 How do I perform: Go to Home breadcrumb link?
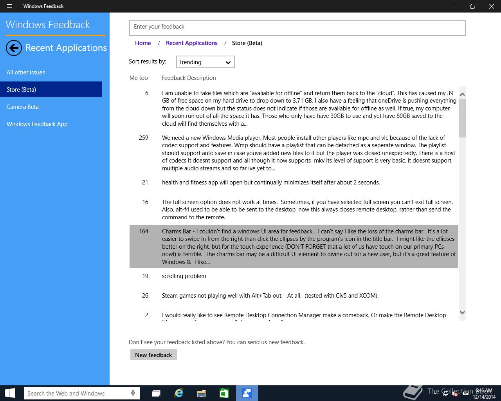point(143,43)
